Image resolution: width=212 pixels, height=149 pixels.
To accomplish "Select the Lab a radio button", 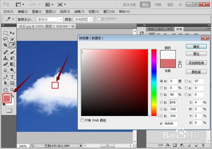I will tap(186, 88).
